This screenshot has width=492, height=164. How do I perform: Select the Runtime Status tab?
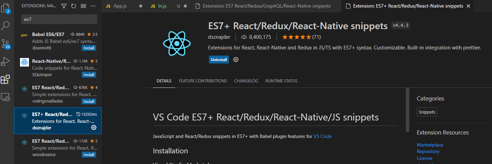pyautogui.click(x=281, y=81)
